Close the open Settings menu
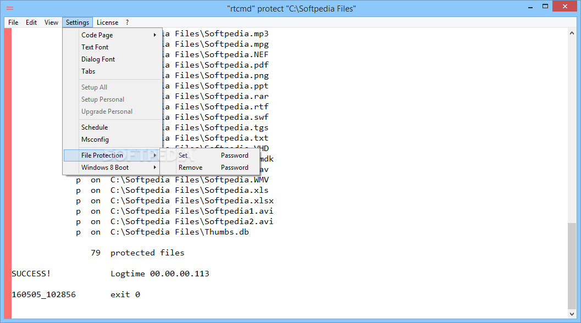This screenshot has width=581, height=323. [78, 22]
